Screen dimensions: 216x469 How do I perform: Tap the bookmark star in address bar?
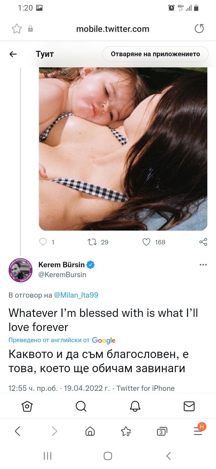pyautogui.click(x=17, y=29)
